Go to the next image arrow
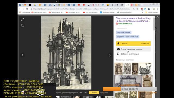Viewport: 174px width, 98px height. click(110, 55)
